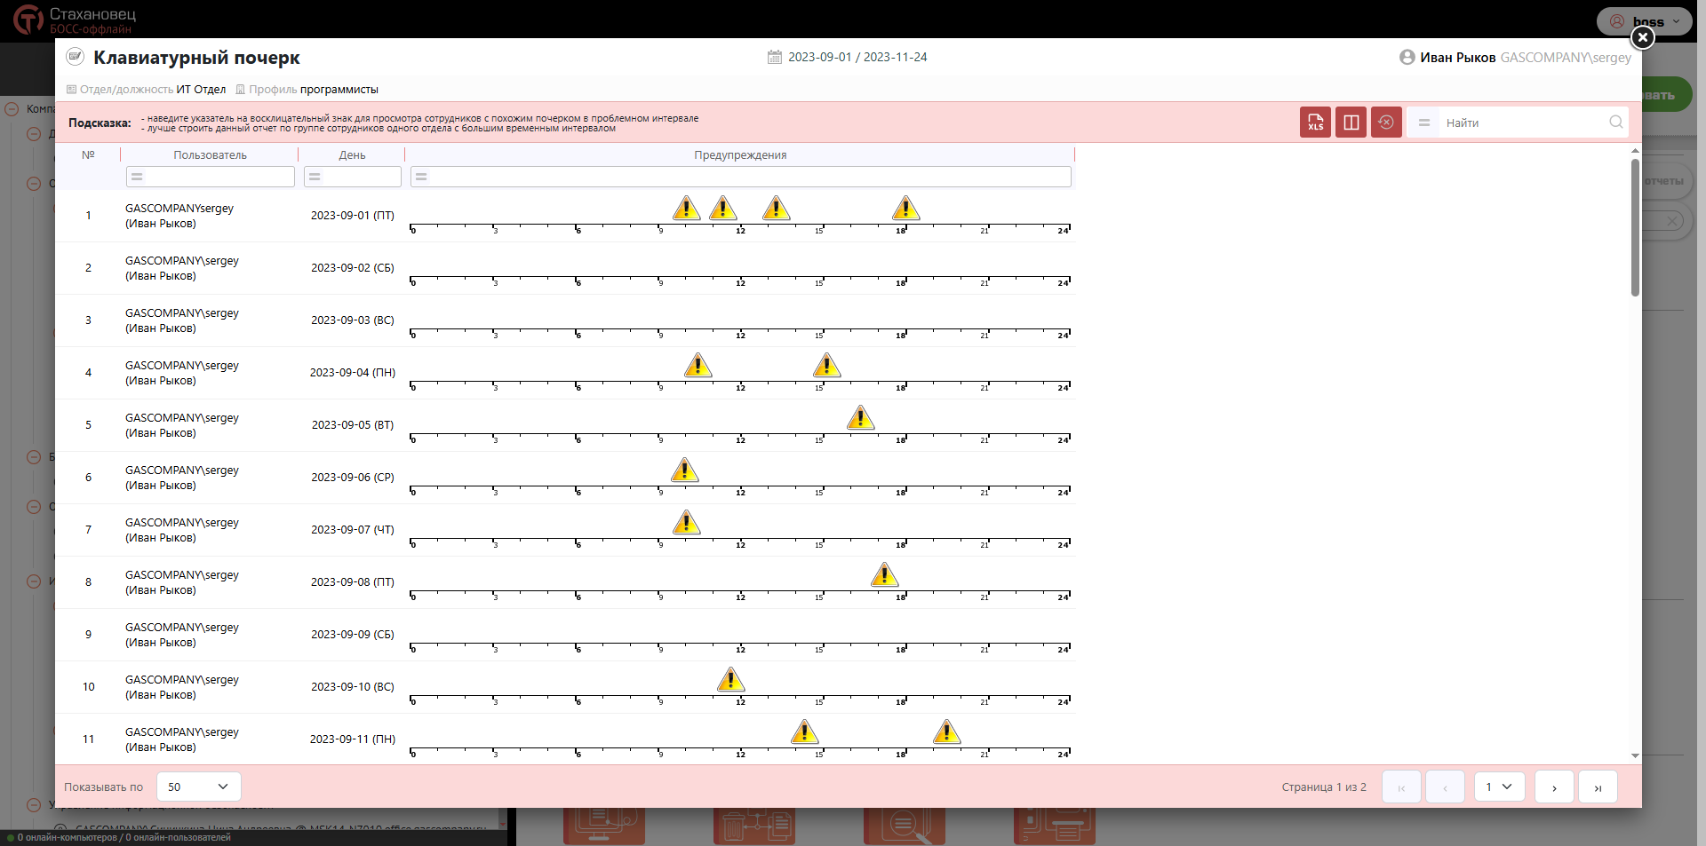This screenshot has width=1706, height=846.
Task: Click warning triangle in 2023-09-05 row
Action: point(860,418)
